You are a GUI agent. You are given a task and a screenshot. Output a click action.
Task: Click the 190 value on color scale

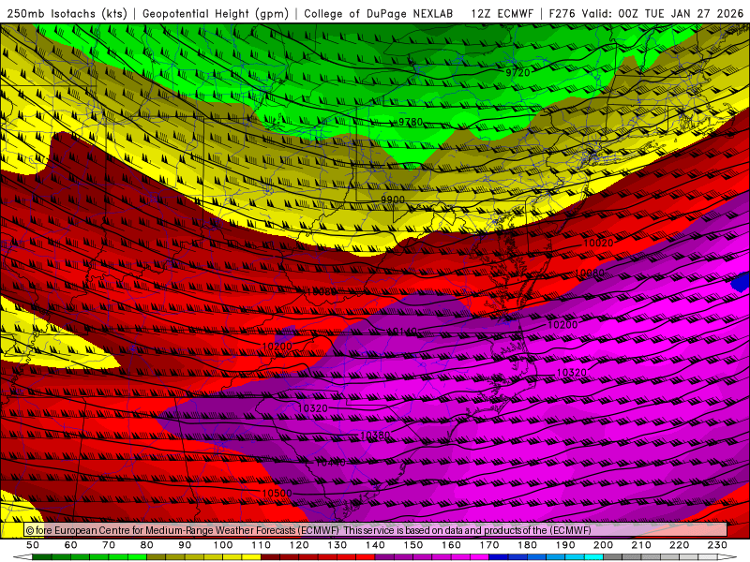tap(565, 545)
